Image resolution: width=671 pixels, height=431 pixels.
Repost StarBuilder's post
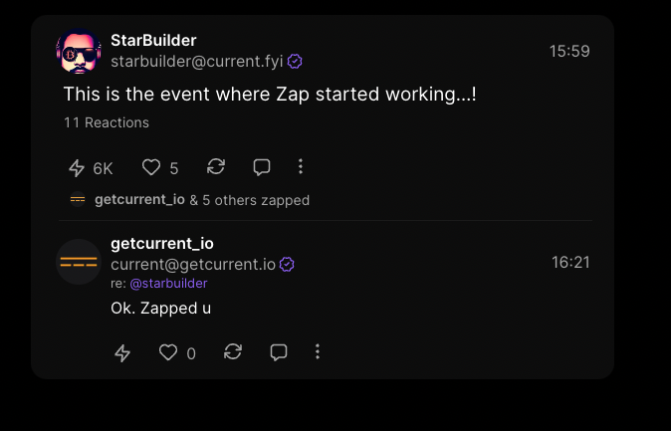[215, 167]
